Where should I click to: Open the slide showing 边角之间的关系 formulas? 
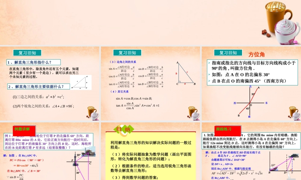pyautogui.click(x=150, y=84)
